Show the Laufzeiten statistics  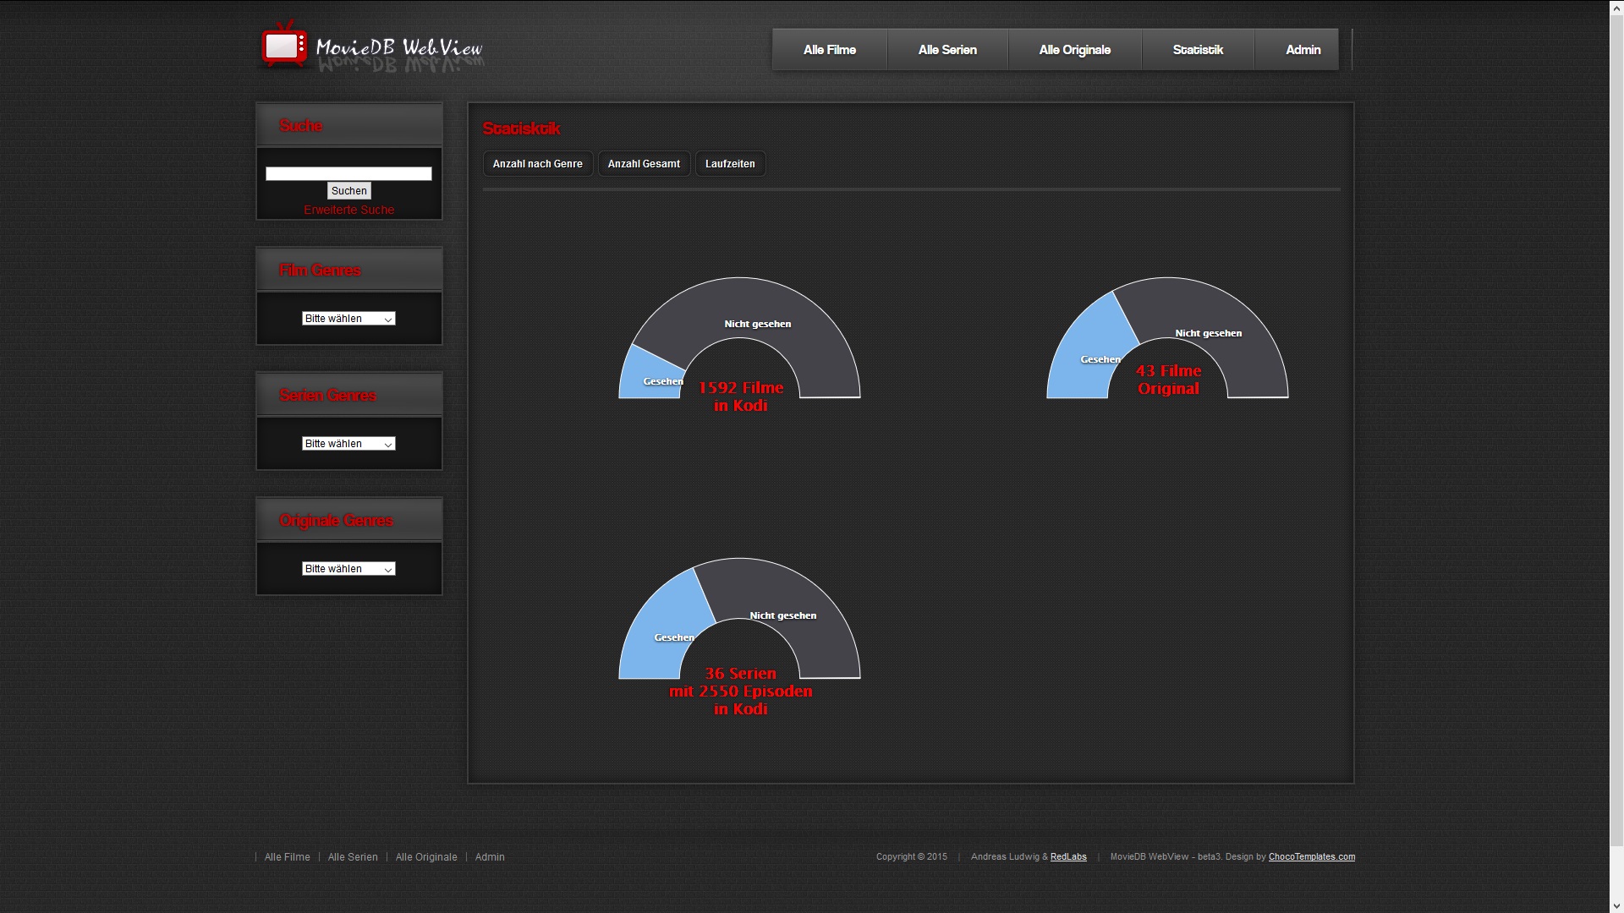click(730, 164)
